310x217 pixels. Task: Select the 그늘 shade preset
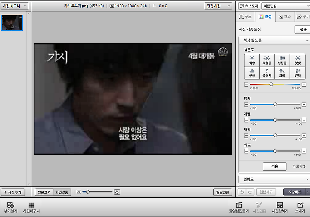tap(282, 73)
